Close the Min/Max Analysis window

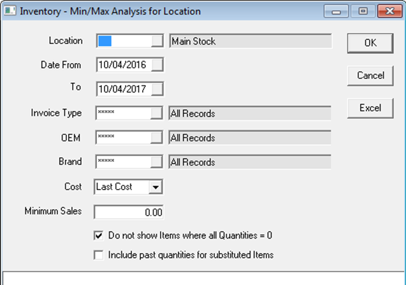390,11
